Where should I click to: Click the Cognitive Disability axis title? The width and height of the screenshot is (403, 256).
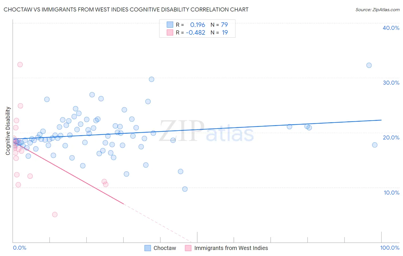point(8,131)
